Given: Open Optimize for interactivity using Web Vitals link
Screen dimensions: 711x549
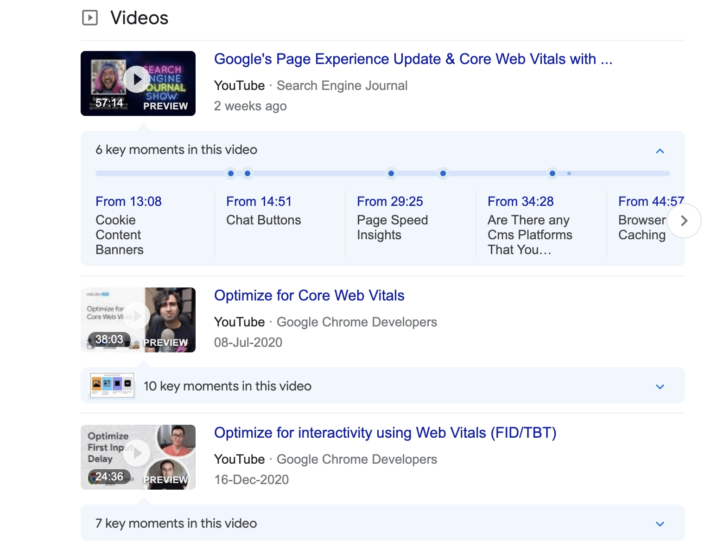Looking at the screenshot, I should click(x=385, y=433).
